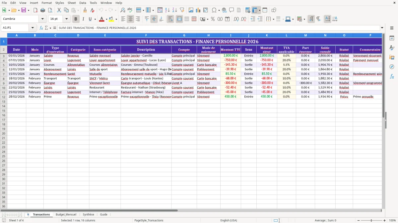Sort ascending A to Z
Screen dimensions: 398x223
(x=167, y=10)
